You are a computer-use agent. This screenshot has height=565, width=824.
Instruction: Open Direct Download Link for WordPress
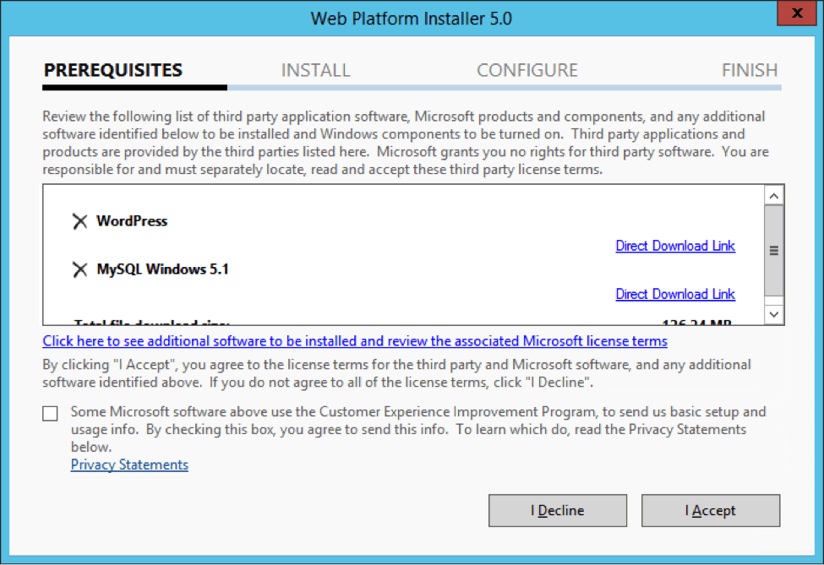(674, 246)
